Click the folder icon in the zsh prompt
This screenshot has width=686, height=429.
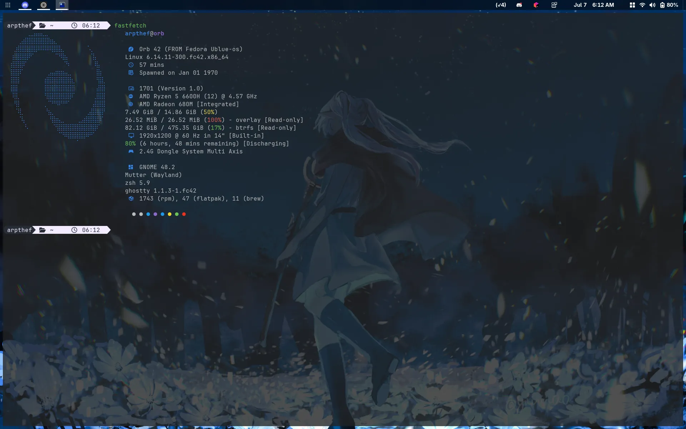click(42, 25)
